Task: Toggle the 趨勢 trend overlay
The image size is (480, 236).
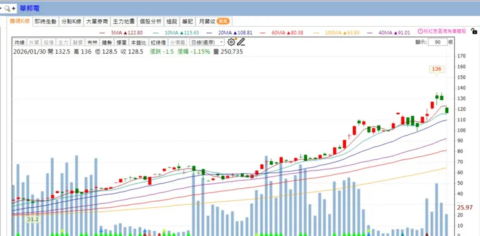Action: pos(107,42)
